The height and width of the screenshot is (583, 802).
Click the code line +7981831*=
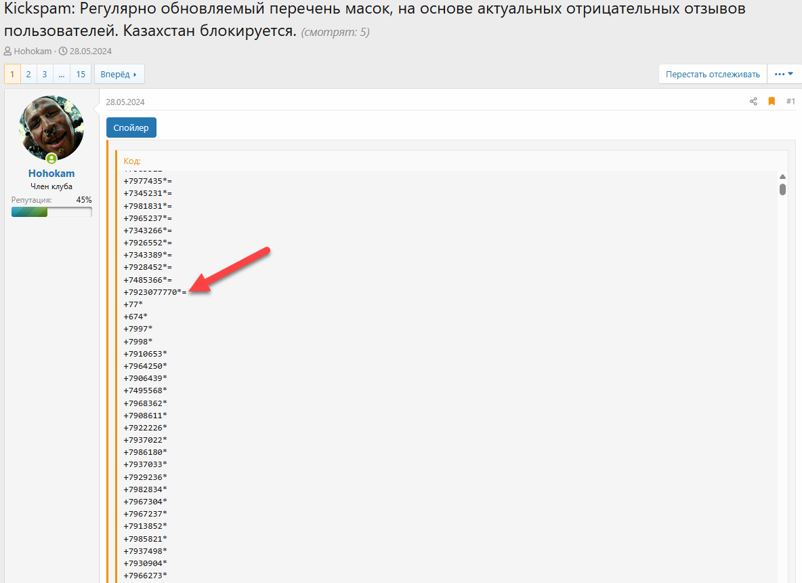[148, 206]
